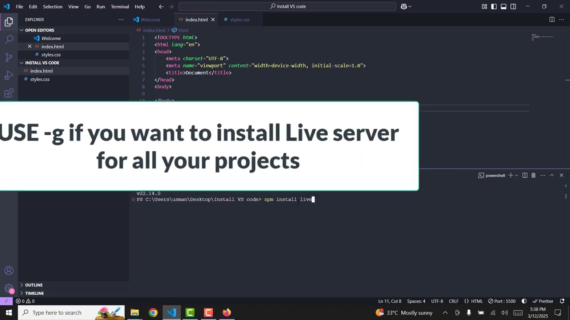This screenshot has width=570, height=320.
Task: Select styles.css in Install VS Code folder
Action: [x=73, y=79]
